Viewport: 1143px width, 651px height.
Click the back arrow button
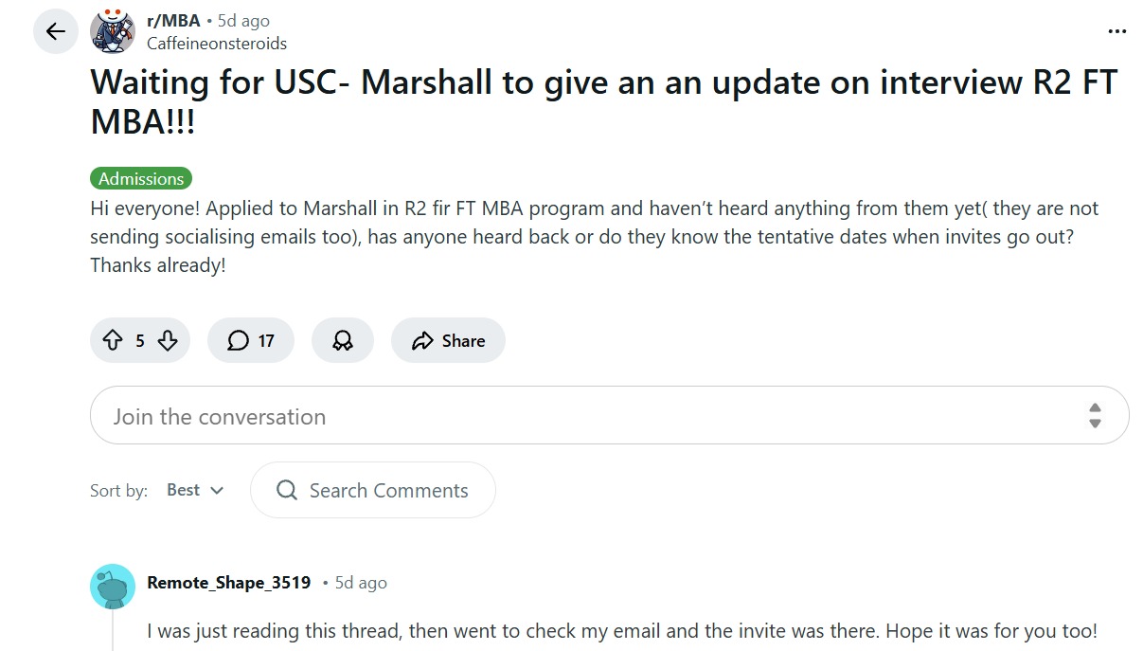56,31
